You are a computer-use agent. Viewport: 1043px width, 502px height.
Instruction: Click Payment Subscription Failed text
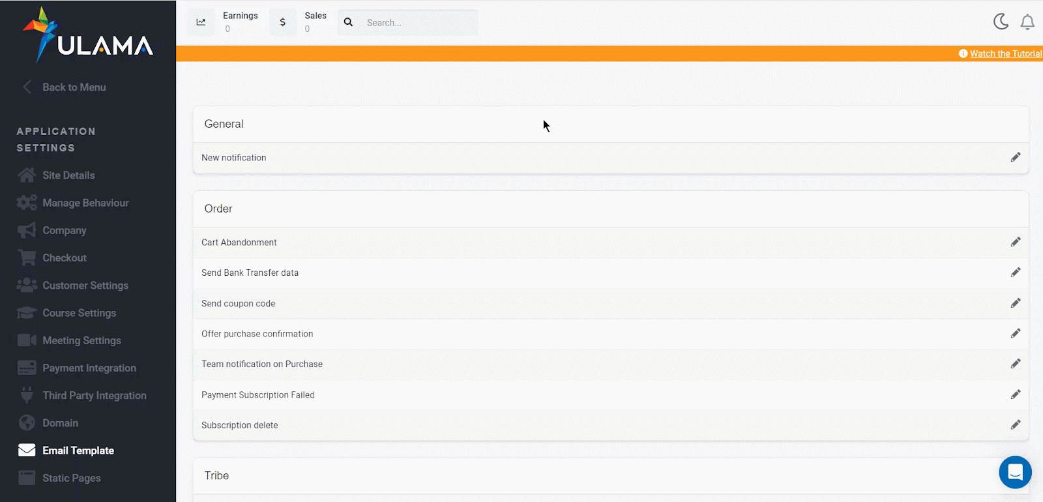click(x=258, y=394)
